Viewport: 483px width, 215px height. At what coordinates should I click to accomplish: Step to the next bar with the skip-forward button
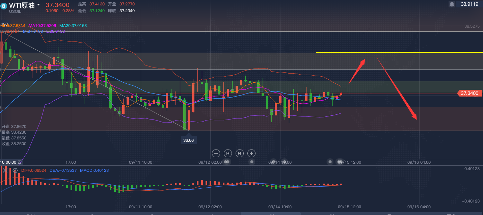[240, 153]
